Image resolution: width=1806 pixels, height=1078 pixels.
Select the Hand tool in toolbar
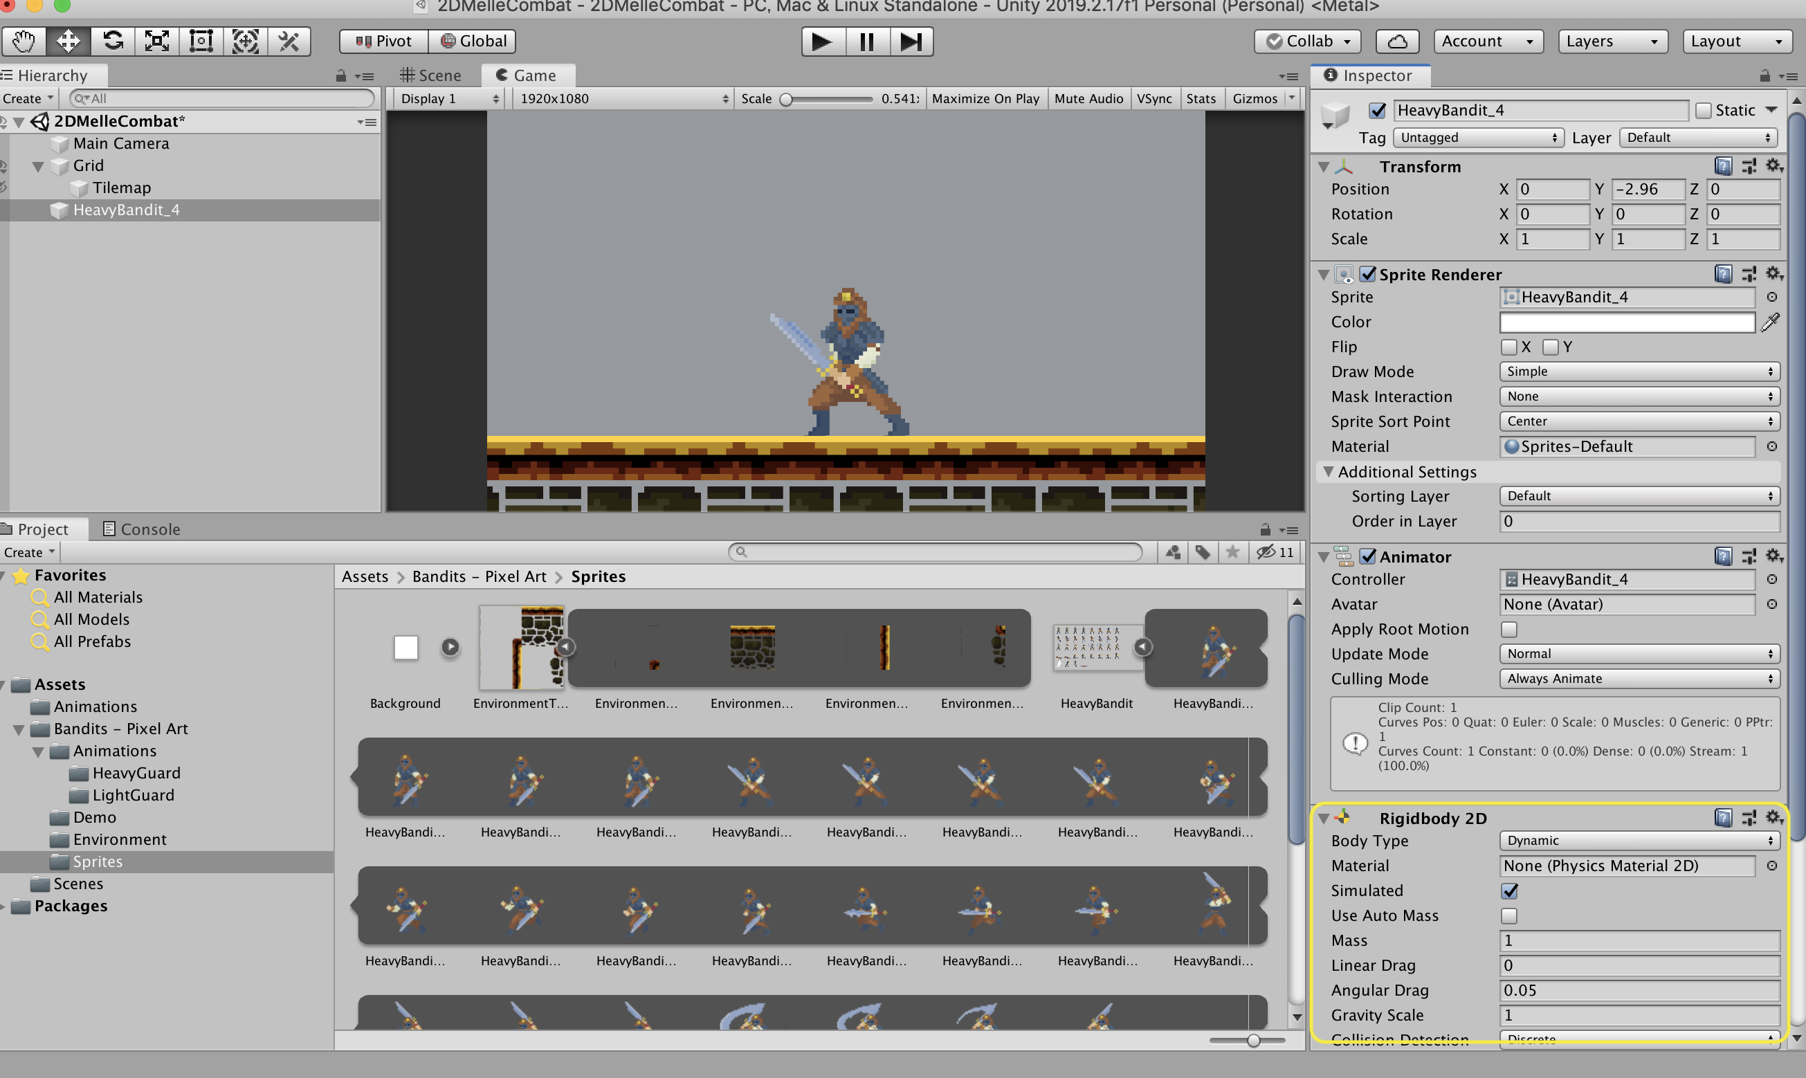[x=24, y=42]
